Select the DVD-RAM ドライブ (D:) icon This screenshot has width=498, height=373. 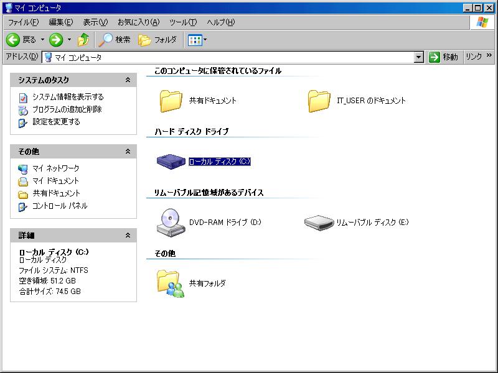[x=169, y=221]
